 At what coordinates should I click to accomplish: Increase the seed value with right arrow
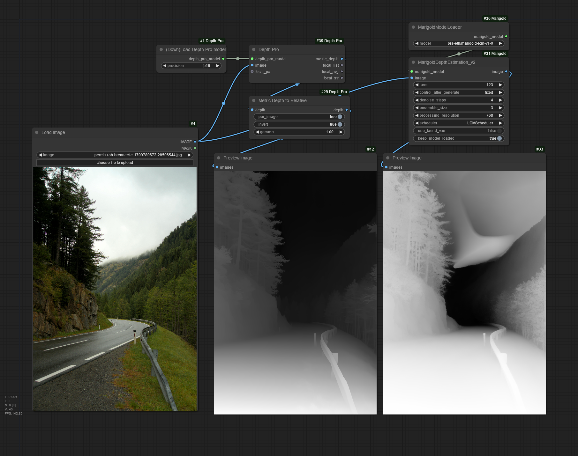coord(501,85)
